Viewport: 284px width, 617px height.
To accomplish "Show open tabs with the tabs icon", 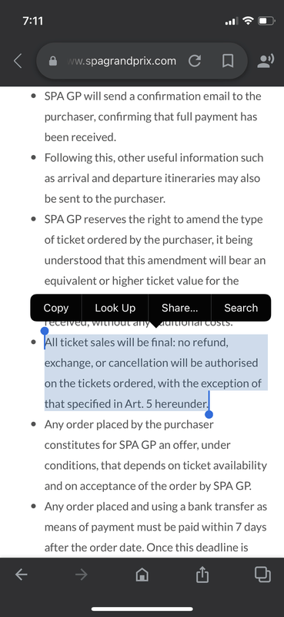I will 262,574.
